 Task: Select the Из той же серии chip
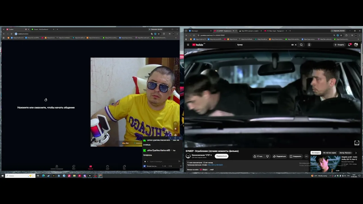330,153
